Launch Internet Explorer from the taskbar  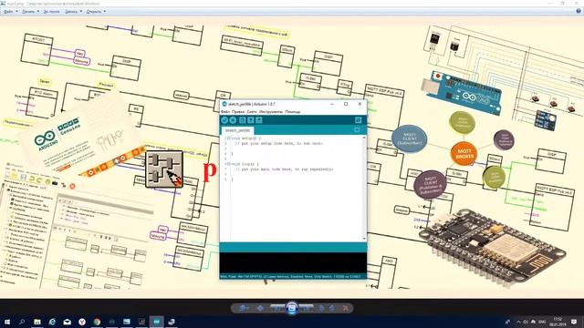[52, 322]
